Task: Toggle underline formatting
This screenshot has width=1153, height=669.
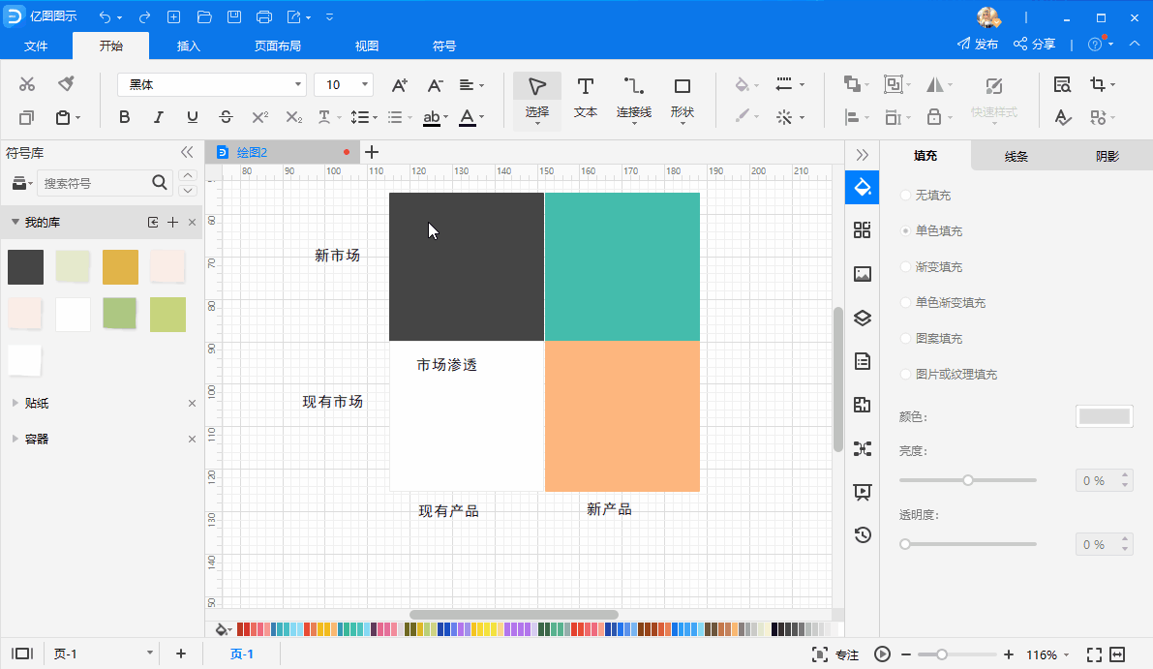Action: point(192,117)
